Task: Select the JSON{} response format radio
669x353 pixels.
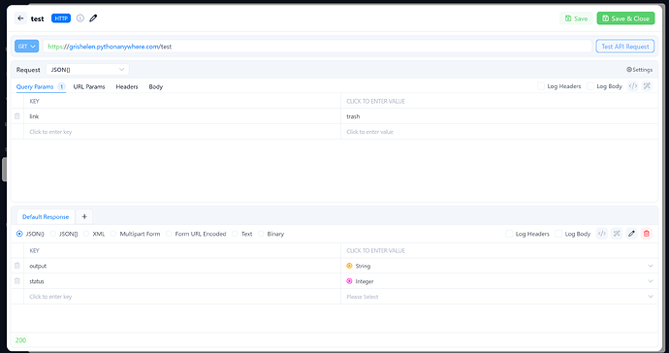Action: pos(19,234)
